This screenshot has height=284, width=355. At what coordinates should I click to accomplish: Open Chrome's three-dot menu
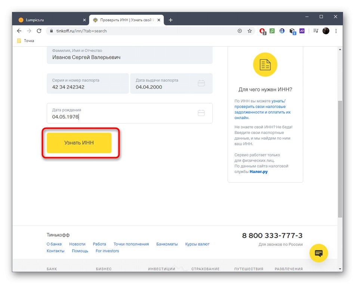336,31
